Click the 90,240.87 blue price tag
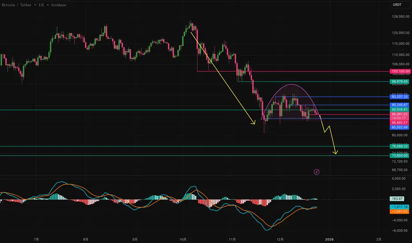Image resolution: width=412 pixels, height=243 pixels. (399, 105)
